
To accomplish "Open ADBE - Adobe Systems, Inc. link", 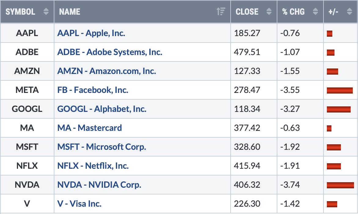I will click(110, 52).
